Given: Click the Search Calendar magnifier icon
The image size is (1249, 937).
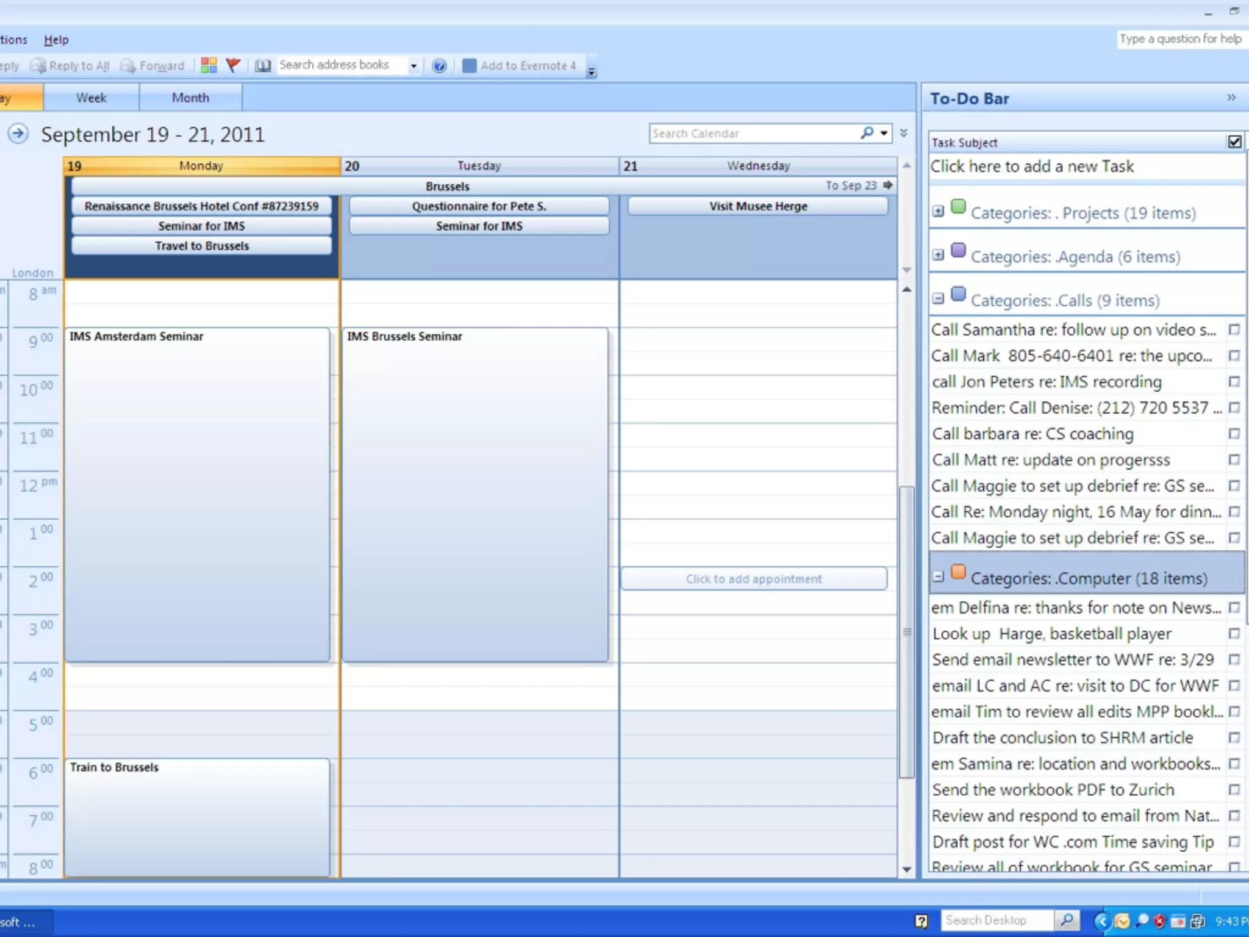Looking at the screenshot, I should tap(867, 133).
